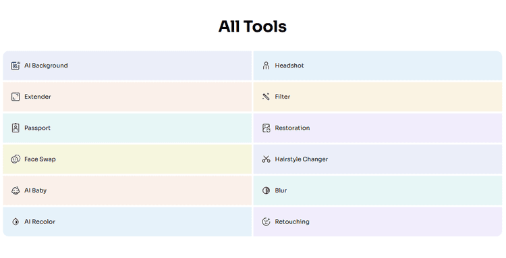The image size is (506, 258).
Task: Click the AI Background tool icon
Action: coord(16,66)
